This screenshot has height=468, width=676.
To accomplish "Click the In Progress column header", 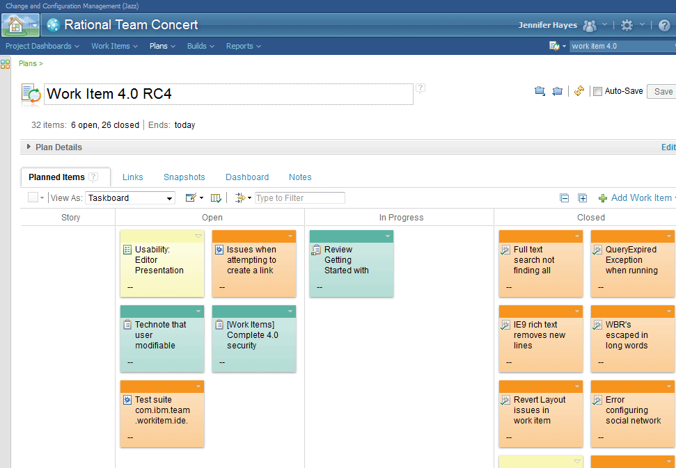I will (x=401, y=218).
